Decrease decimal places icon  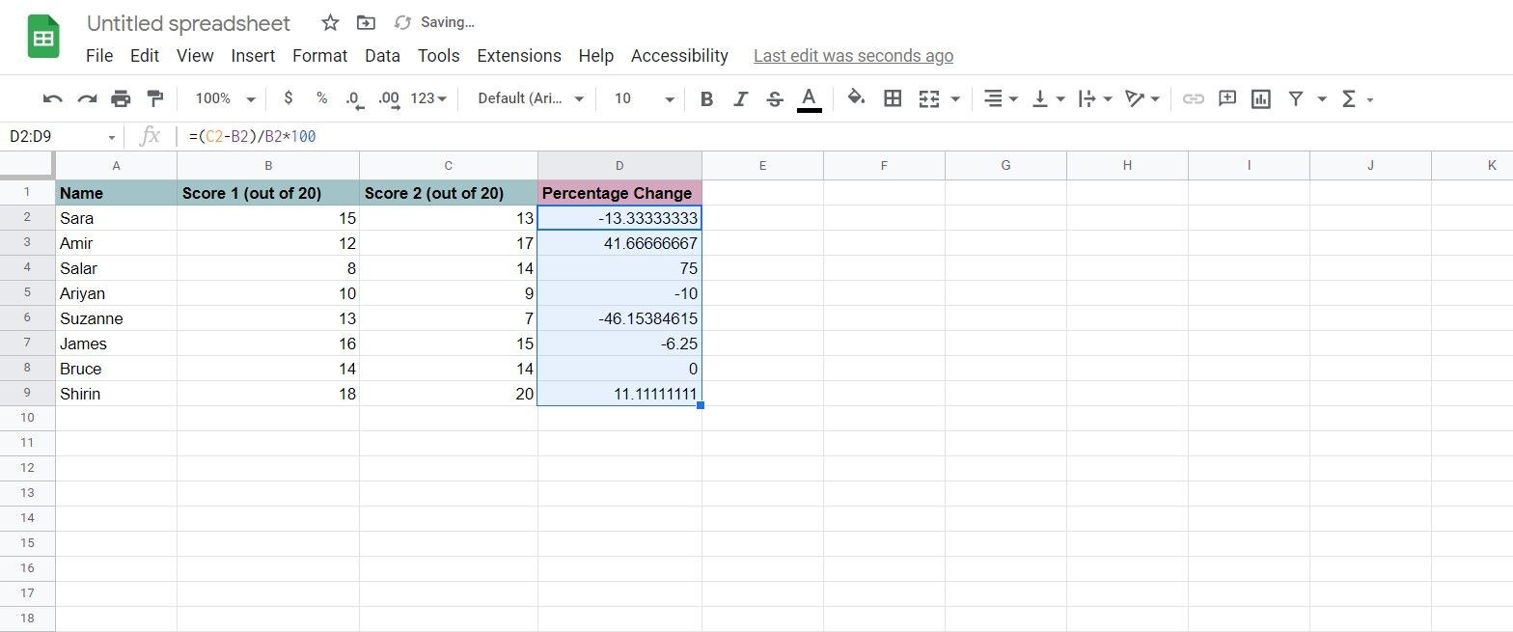tap(354, 98)
